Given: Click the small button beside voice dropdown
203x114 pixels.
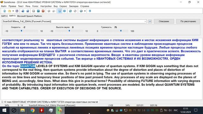Looking at the screenshot, I should coord(150,22).
